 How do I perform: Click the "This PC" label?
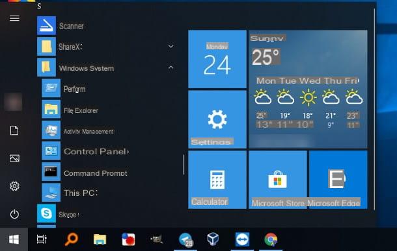(79, 193)
